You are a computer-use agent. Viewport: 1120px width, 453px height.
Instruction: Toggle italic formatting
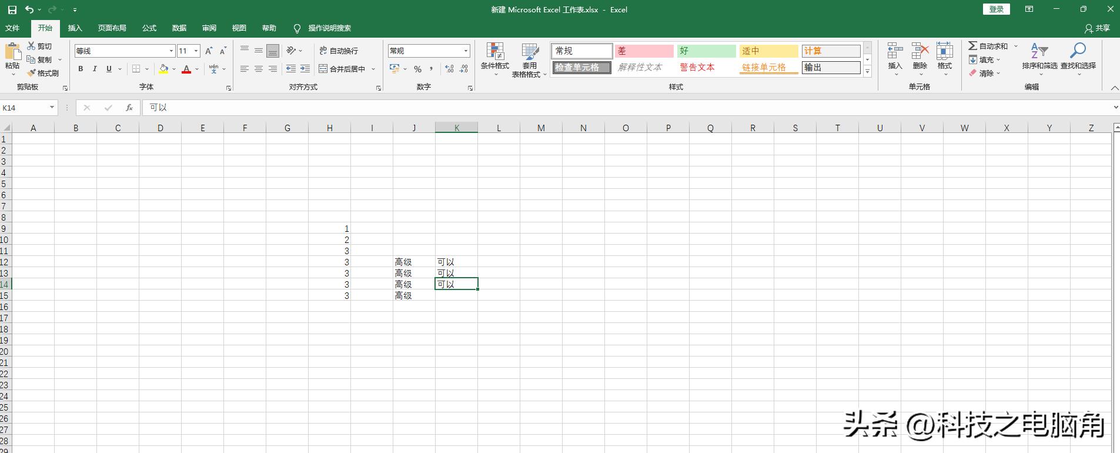95,69
